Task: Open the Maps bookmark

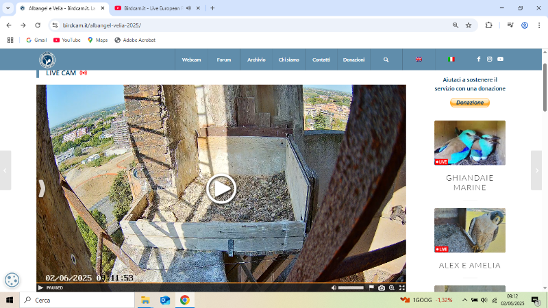Action: pyautogui.click(x=98, y=40)
